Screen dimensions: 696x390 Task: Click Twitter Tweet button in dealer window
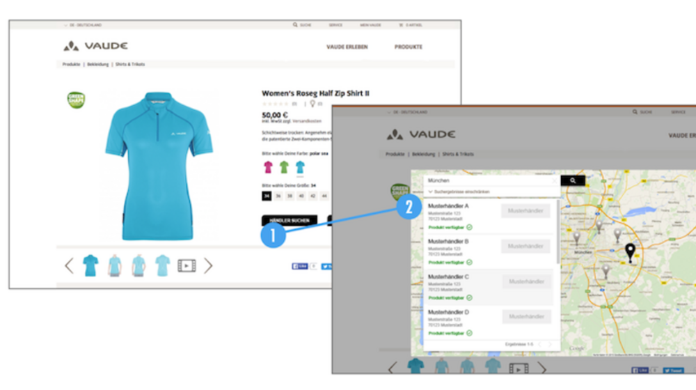pos(673,370)
